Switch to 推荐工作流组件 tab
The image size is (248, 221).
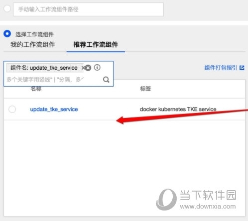point(96,44)
